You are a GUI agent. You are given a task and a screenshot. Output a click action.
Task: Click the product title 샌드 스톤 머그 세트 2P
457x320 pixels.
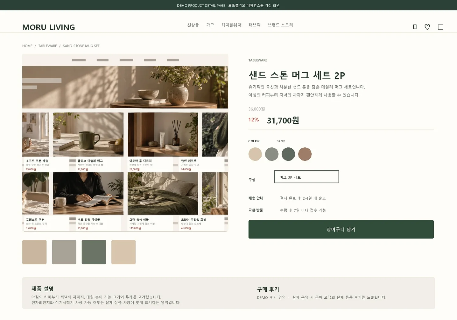pyautogui.click(x=297, y=75)
